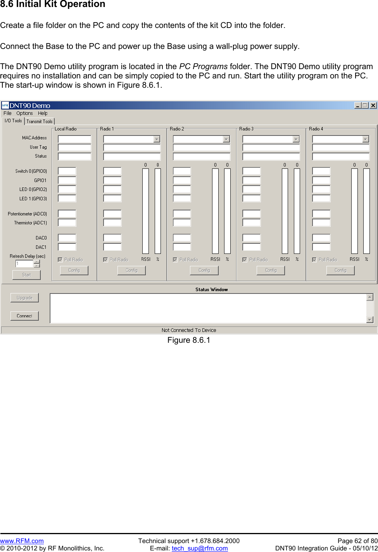378x552 pixels.
Task: Decrease Refresh Delay with down spinner arrow
Action: coord(37,266)
